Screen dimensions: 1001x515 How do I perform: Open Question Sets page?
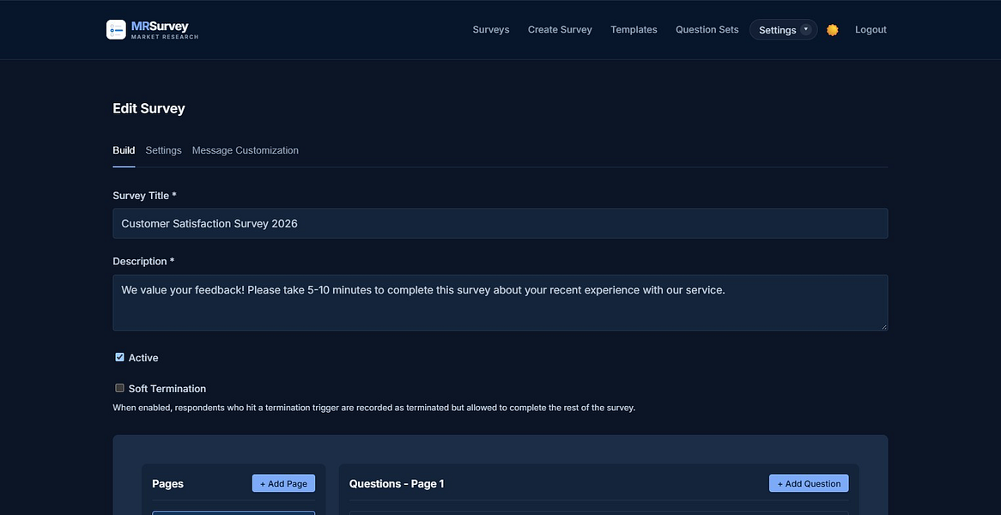tap(707, 29)
